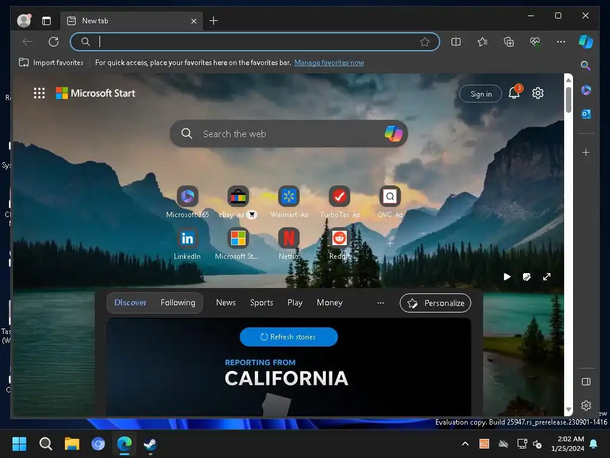Add a sidebar app with plus

[x=586, y=152]
